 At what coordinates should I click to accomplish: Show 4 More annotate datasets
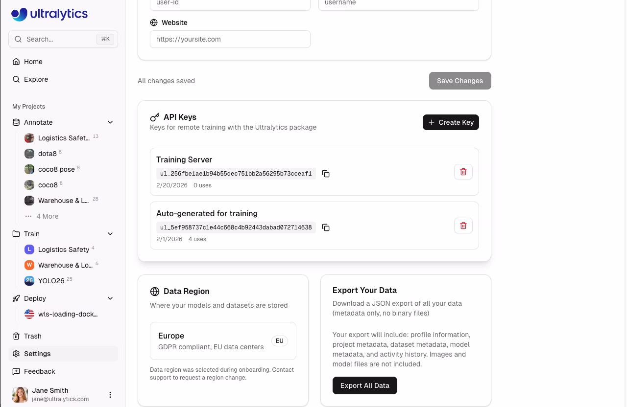click(x=47, y=216)
